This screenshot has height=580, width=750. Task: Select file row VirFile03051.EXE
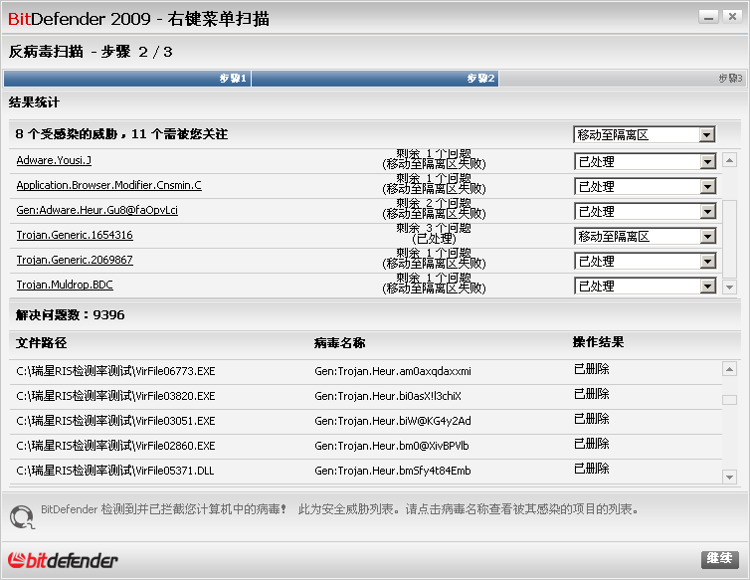point(365,421)
